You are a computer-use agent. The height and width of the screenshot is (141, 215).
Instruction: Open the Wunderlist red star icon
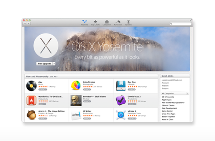coord(32,100)
